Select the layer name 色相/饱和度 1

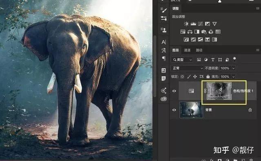pyautogui.click(x=243, y=91)
